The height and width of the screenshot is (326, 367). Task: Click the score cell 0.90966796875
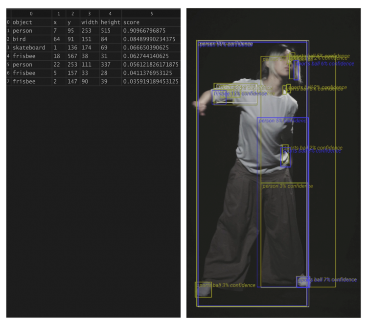pos(151,31)
